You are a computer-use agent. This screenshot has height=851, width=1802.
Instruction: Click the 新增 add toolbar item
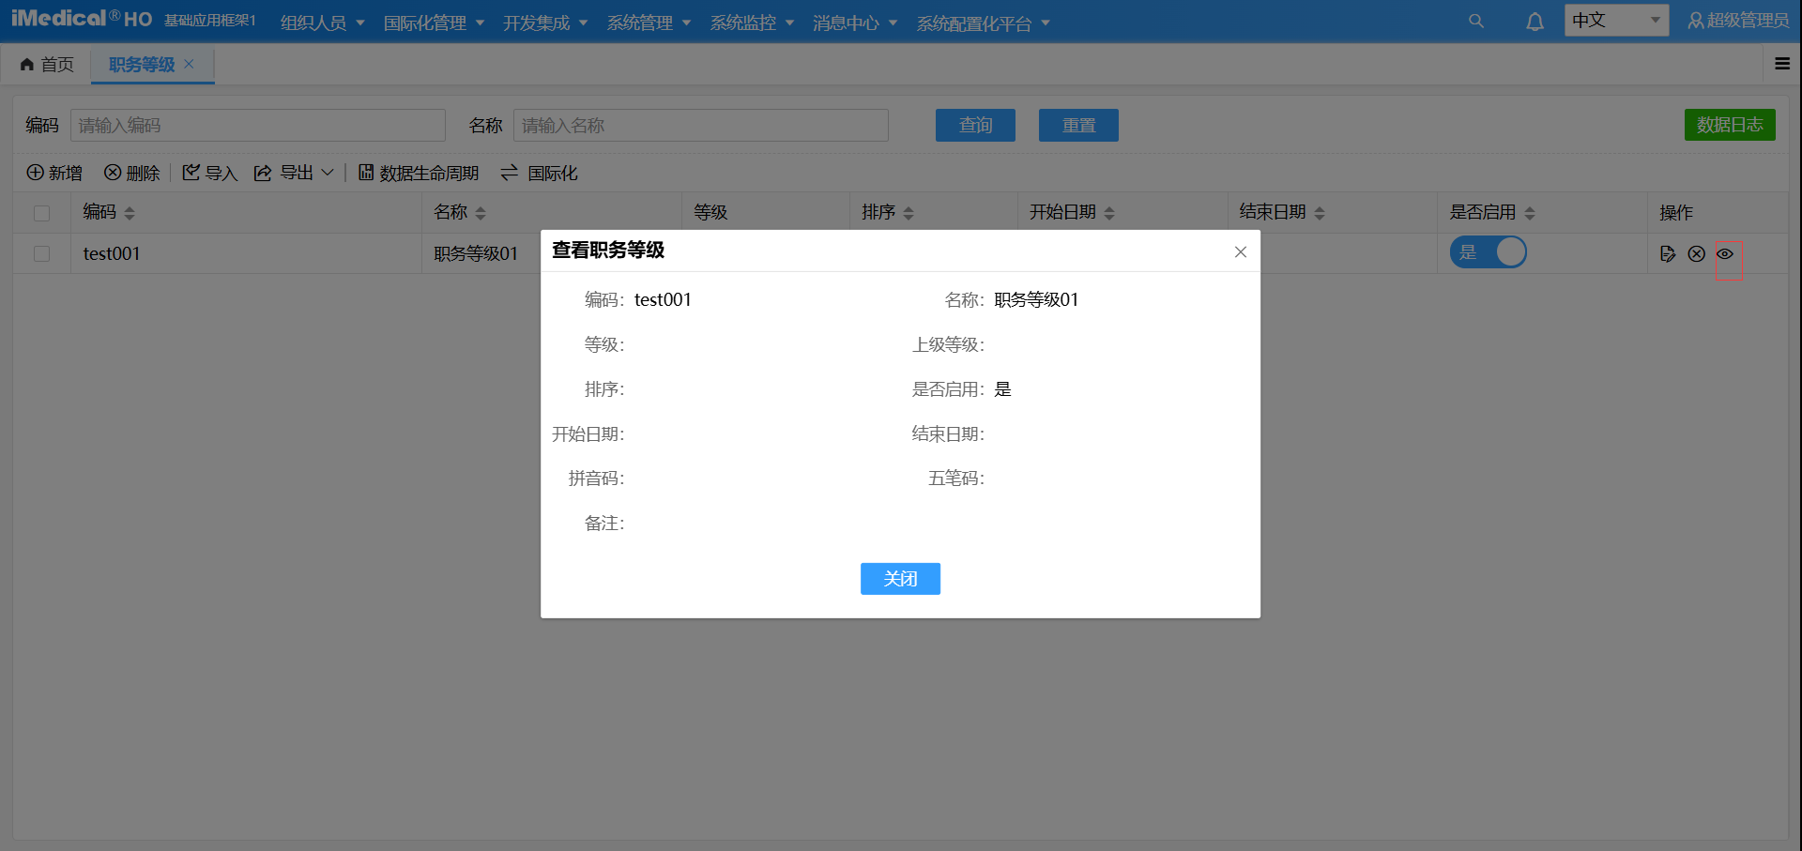pos(54,173)
